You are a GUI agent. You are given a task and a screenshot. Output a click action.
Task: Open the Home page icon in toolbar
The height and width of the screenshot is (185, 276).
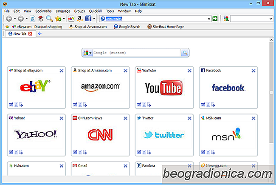[41, 18]
